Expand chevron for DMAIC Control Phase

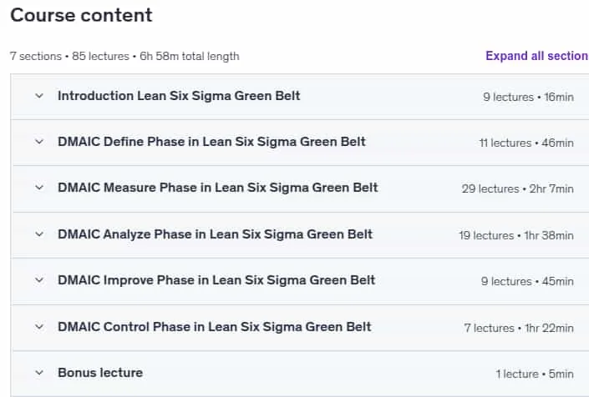point(39,327)
